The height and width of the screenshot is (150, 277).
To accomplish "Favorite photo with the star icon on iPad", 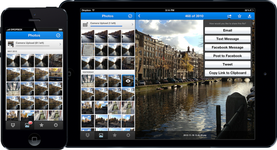I will [239, 16].
